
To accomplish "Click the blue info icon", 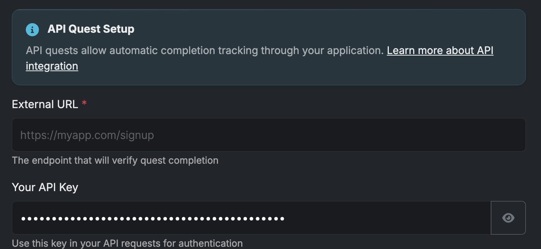I will 32,29.
